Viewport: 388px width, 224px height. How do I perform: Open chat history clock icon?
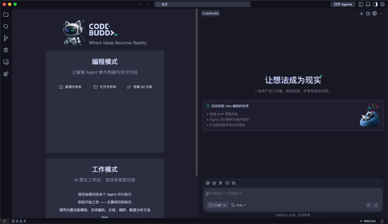click(368, 14)
